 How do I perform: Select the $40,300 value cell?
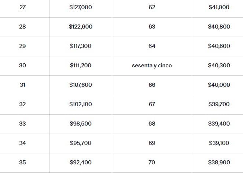click(219, 66)
